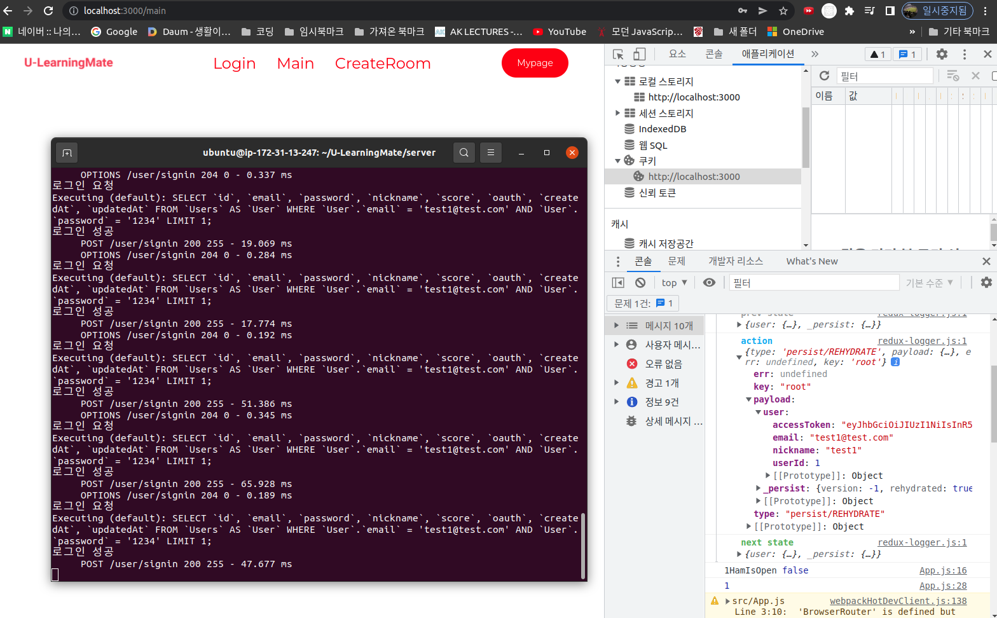Open console settings gear icon
Screen dimensions: 997x618
(x=986, y=282)
